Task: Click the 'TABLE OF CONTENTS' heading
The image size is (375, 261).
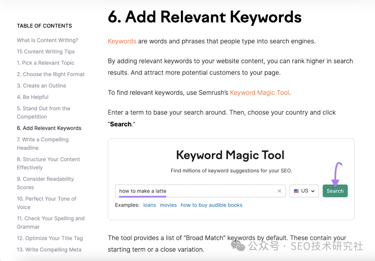Action: tap(44, 26)
